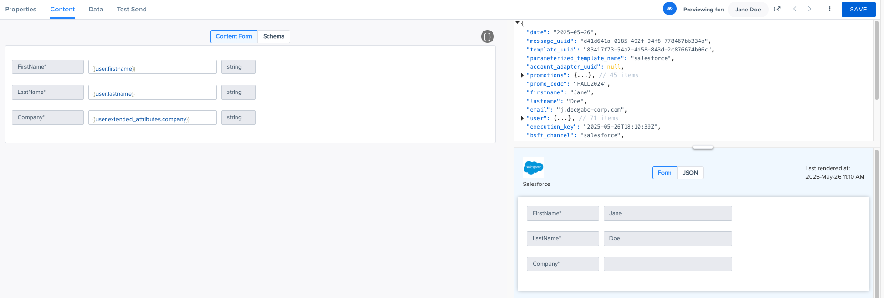The image size is (884, 298).
Task: Click the "parameterized_template_name" JSON line
Action: click(600, 58)
